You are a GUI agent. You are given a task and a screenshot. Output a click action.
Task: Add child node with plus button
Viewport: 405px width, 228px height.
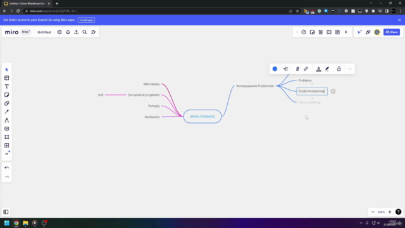[x=333, y=91]
